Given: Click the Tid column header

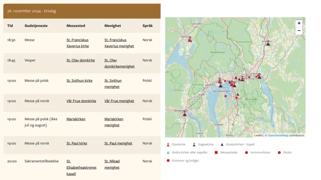Looking at the screenshot, I should tap(10, 26).
